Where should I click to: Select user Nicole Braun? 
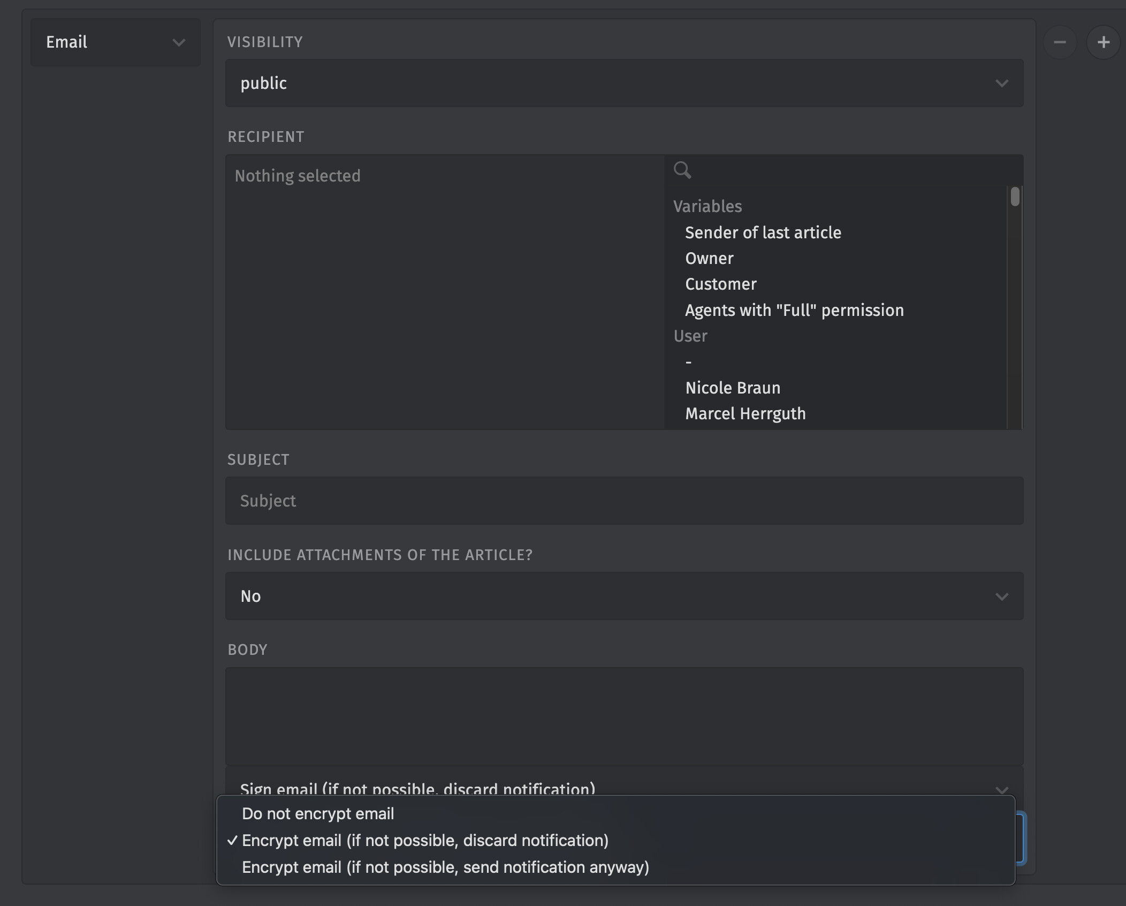[733, 388]
